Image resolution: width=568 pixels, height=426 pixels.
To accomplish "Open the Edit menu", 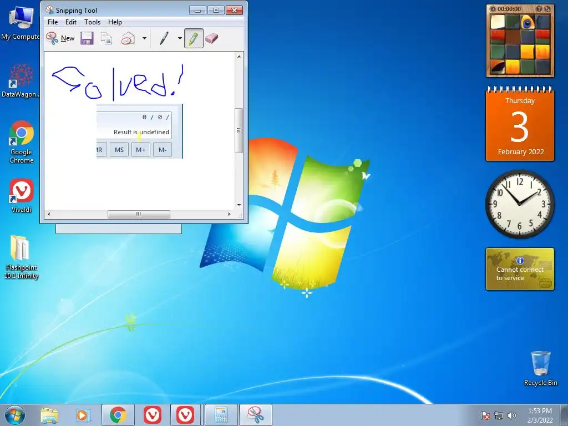I will (x=71, y=22).
